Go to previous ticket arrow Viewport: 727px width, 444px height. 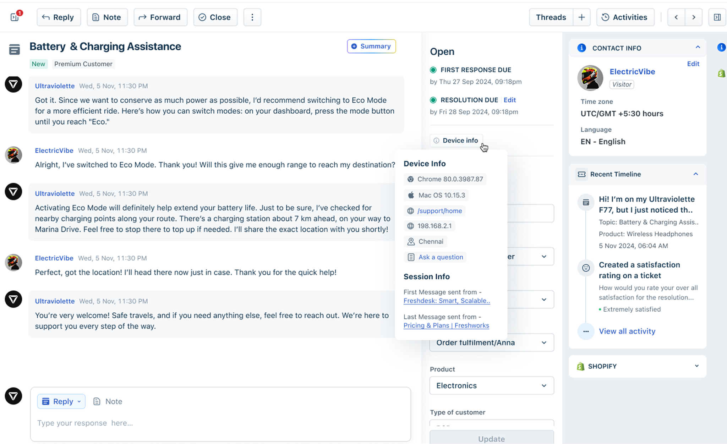pos(676,17)
